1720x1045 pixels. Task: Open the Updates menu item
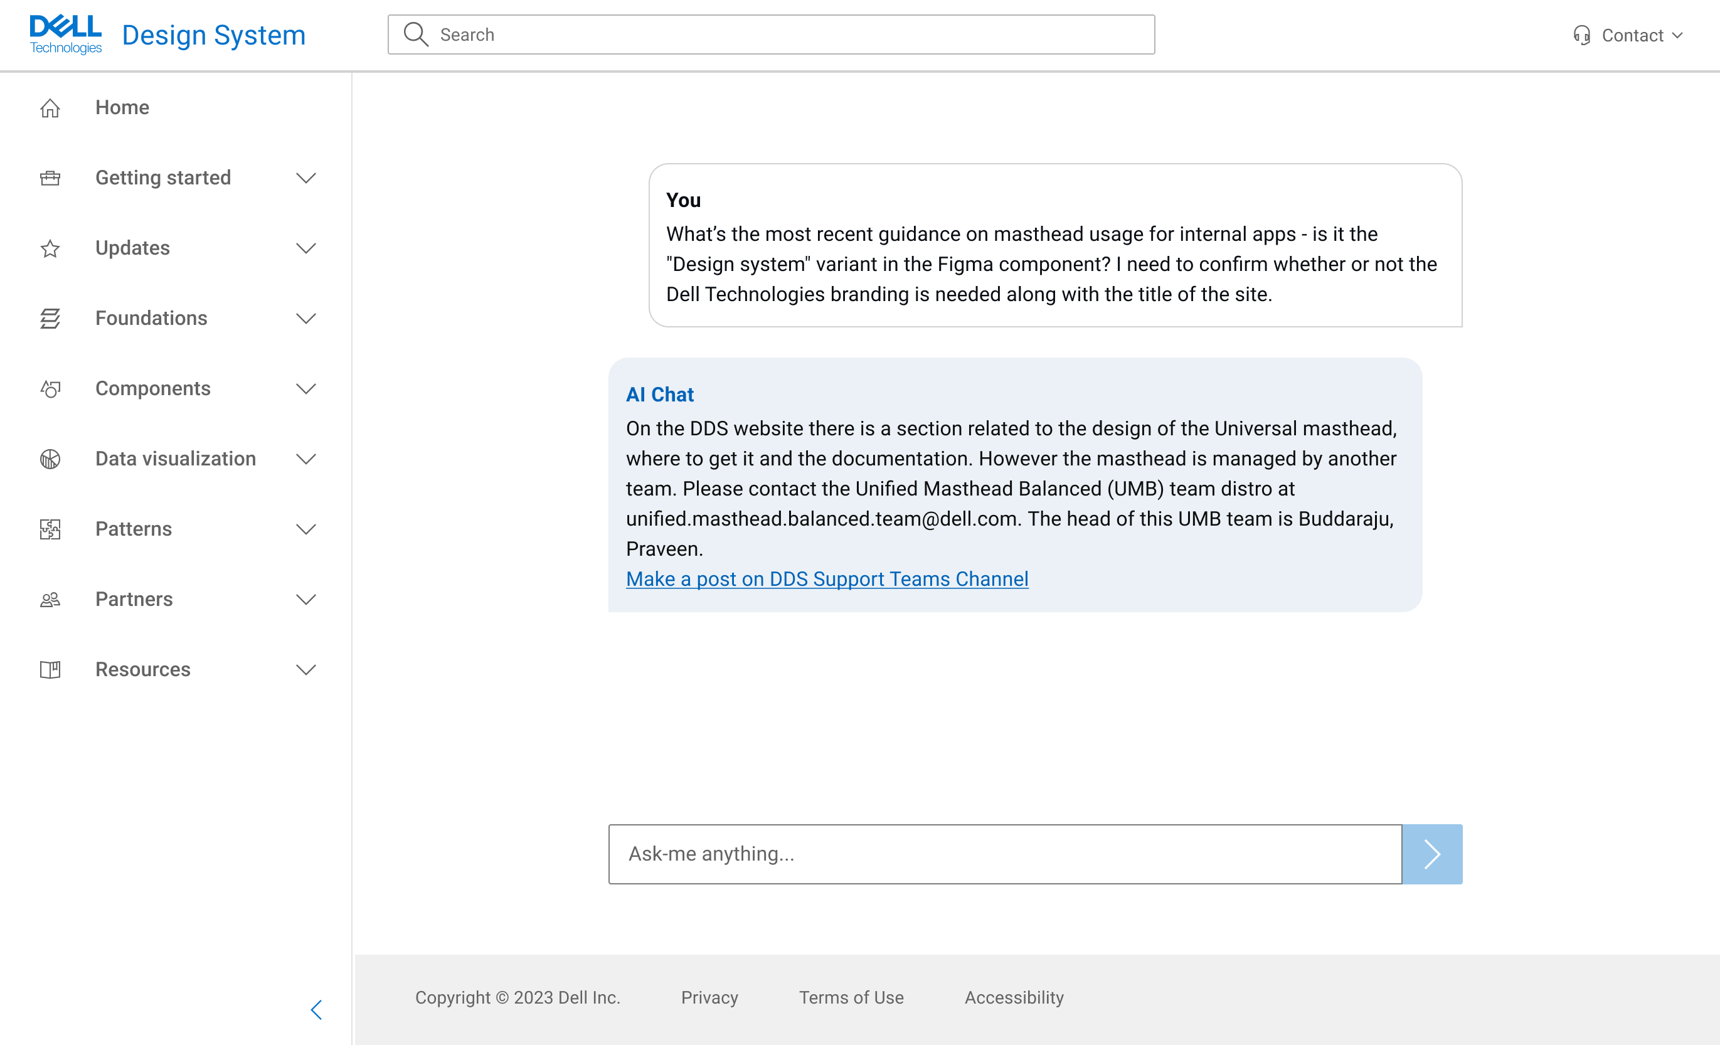[x=132, y=248]
